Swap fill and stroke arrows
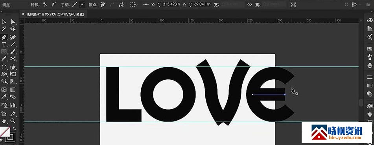 (14, 128)
